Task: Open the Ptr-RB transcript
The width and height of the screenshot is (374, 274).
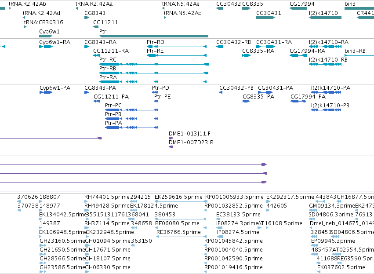Action: point(154,73)
